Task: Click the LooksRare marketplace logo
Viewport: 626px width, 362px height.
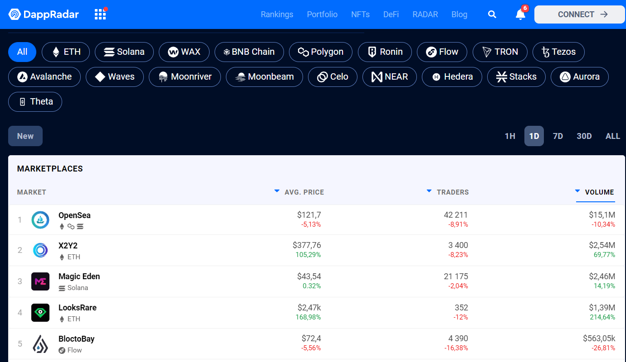Action: (40, 313)
